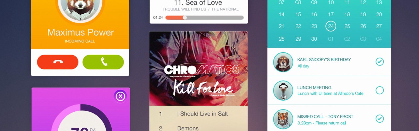The width and height of the screenshot is (419, 131).
Task: Move the song progress slider handle
Action: coord(185,18)
